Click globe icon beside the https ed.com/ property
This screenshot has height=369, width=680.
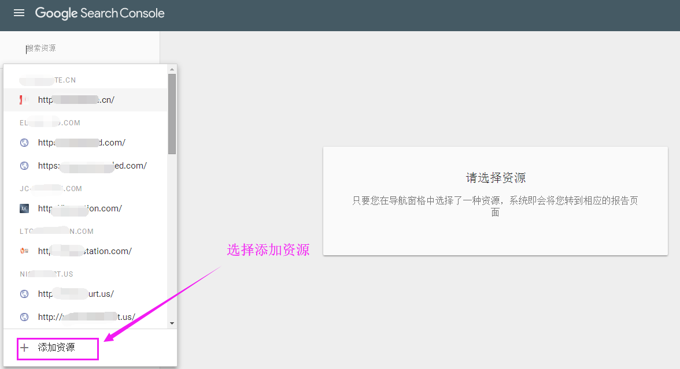pos(24,165)
